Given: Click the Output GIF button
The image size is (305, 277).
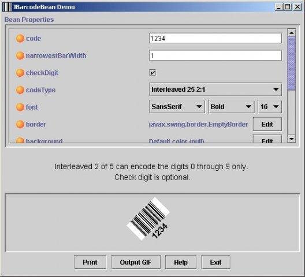Looking at the screenshot, I should 136,262.
